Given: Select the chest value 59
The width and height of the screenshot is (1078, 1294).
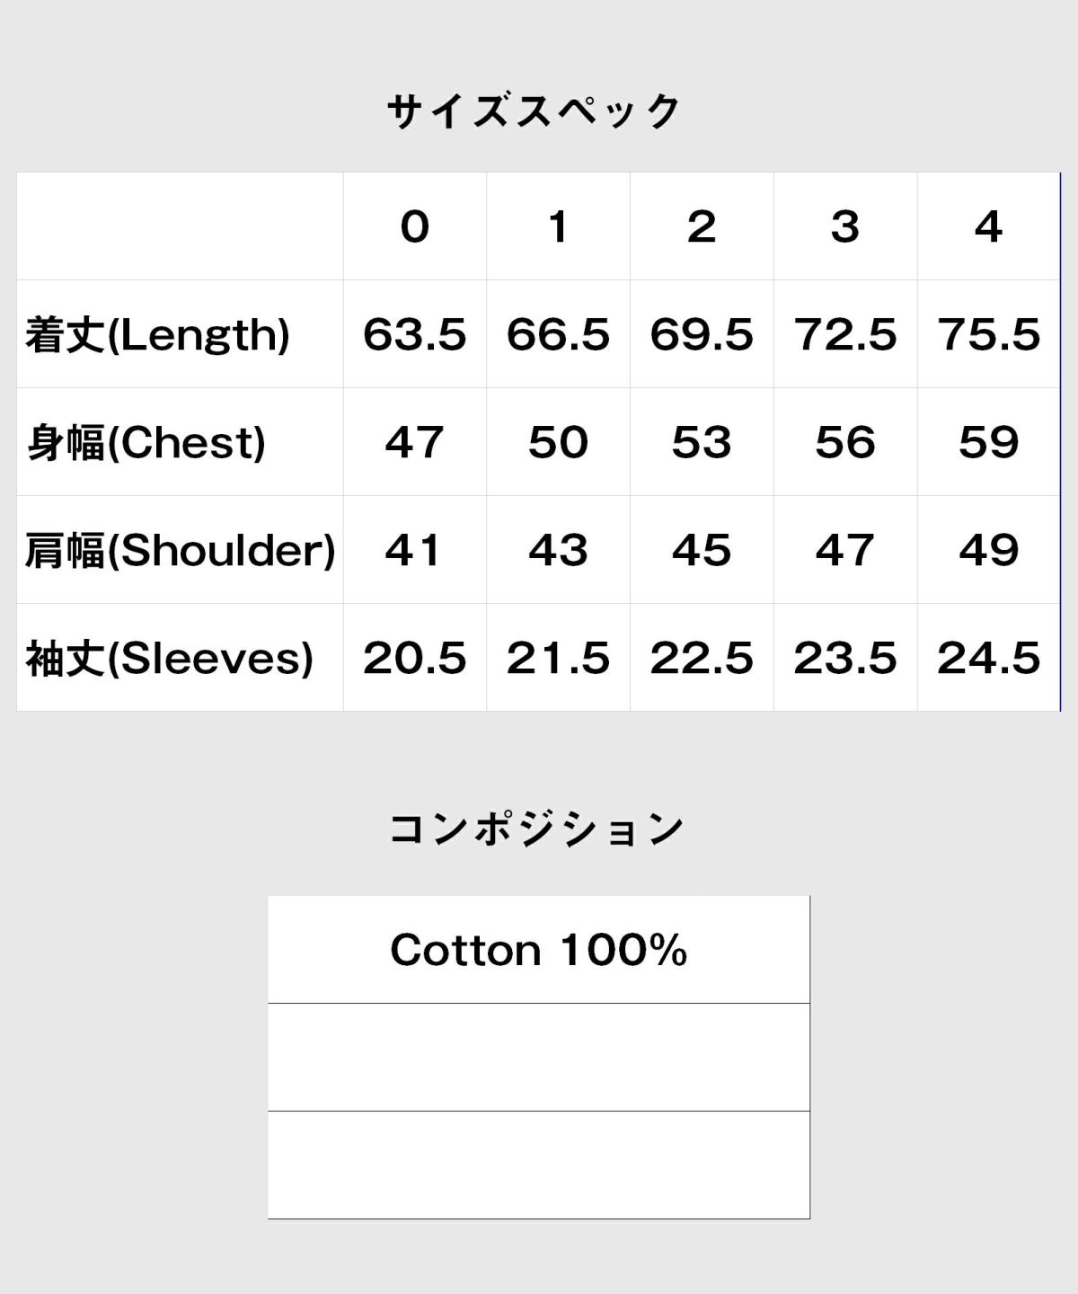Looking at the screenshot, I should coord(988,442).
